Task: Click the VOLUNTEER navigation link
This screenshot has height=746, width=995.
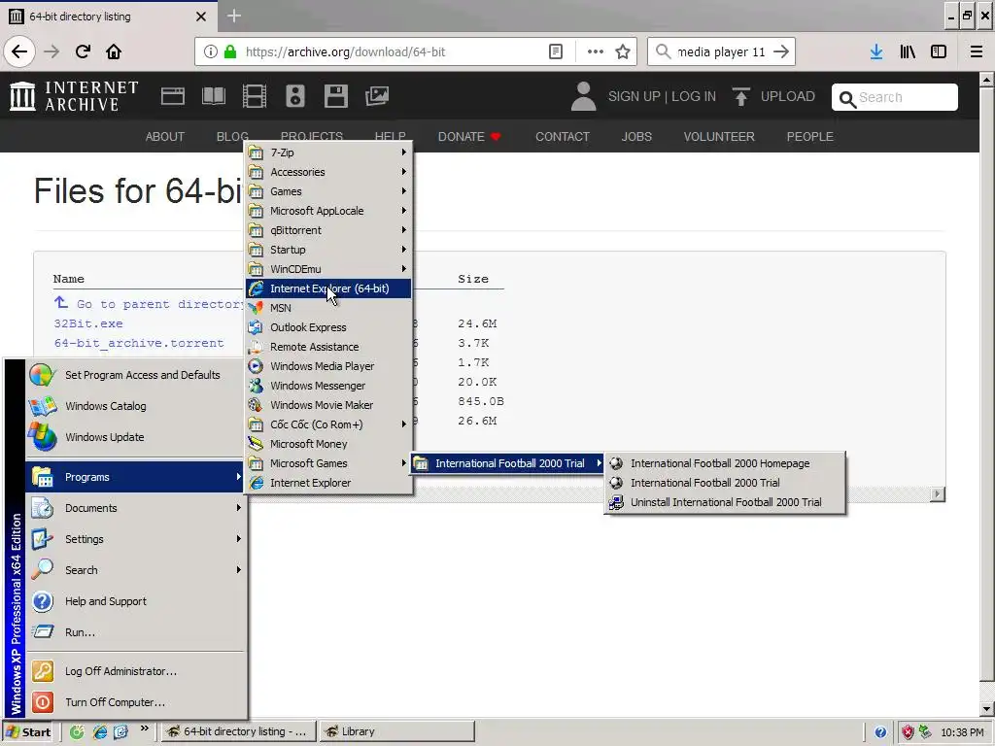Action: (719, 136)
